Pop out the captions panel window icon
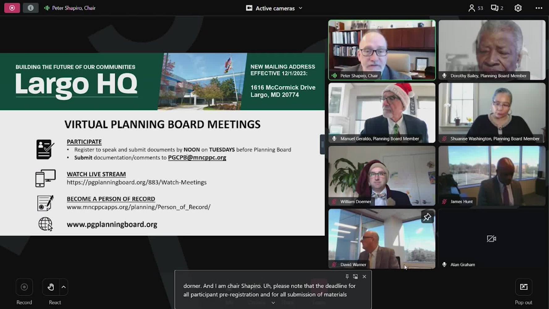 pyautogui.click(x=356, y=277)
